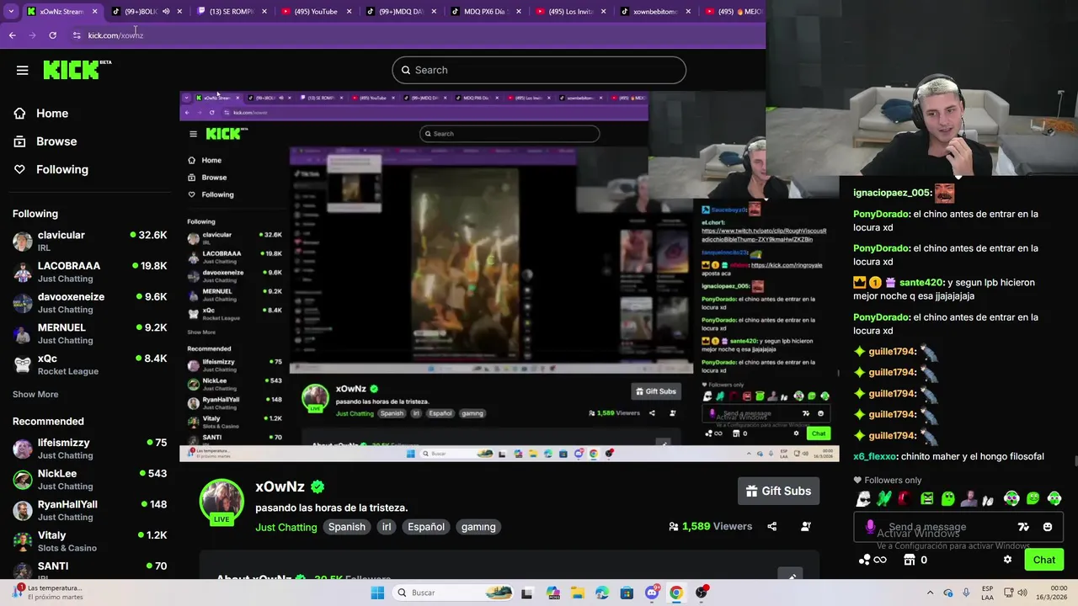Switch to the SE ROMPI Twitch tab
Screen dimensions: 1078x606
[232, 12]
